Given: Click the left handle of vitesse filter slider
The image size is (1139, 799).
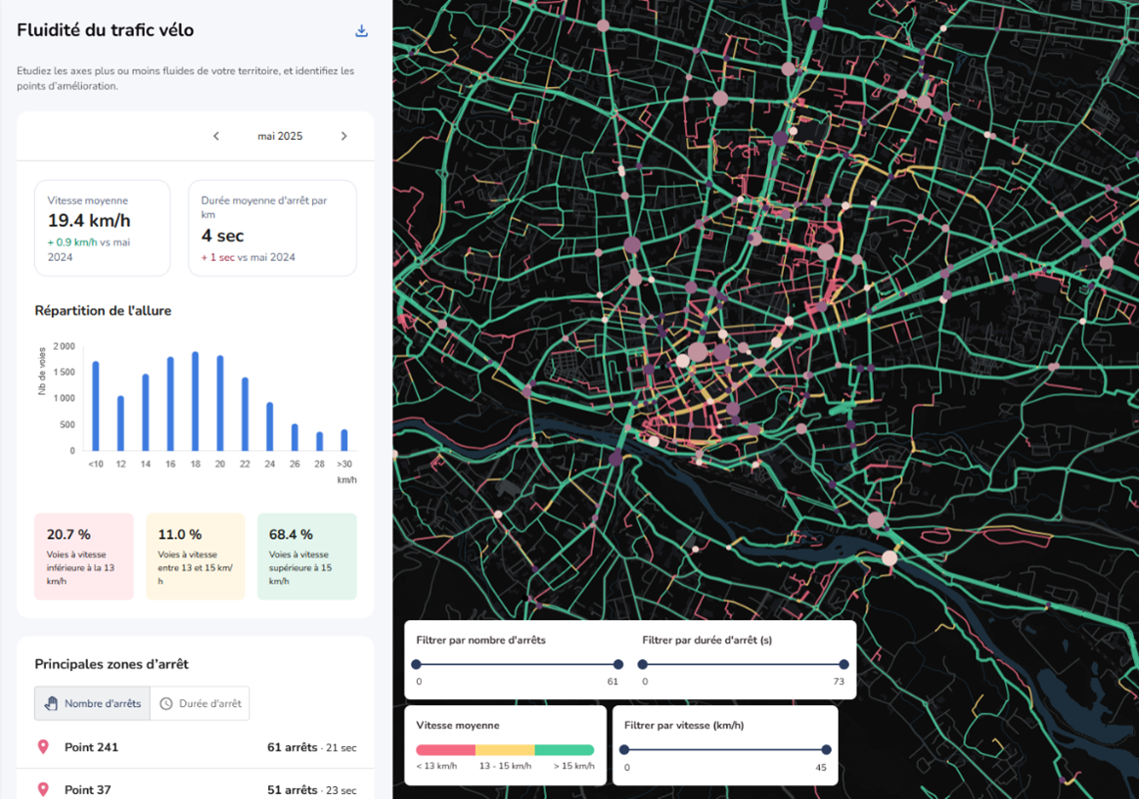Looking at the screenshot, I should point(624,750).
